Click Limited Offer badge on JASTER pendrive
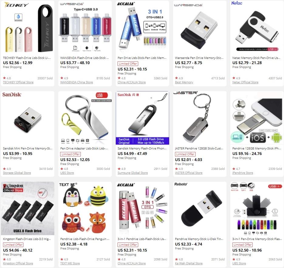This screenshot has height=268, width=284. pyautogui.click(x=185, y=154)
